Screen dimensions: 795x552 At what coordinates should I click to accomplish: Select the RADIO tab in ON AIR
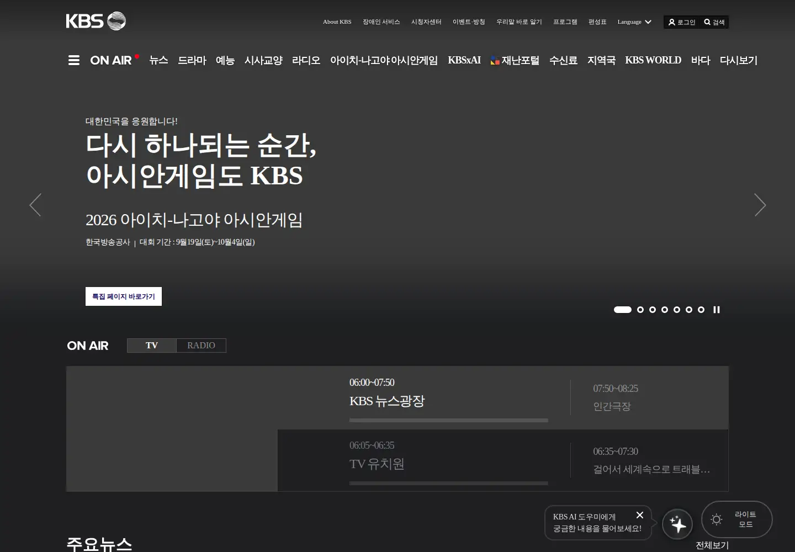coord(201,346)
